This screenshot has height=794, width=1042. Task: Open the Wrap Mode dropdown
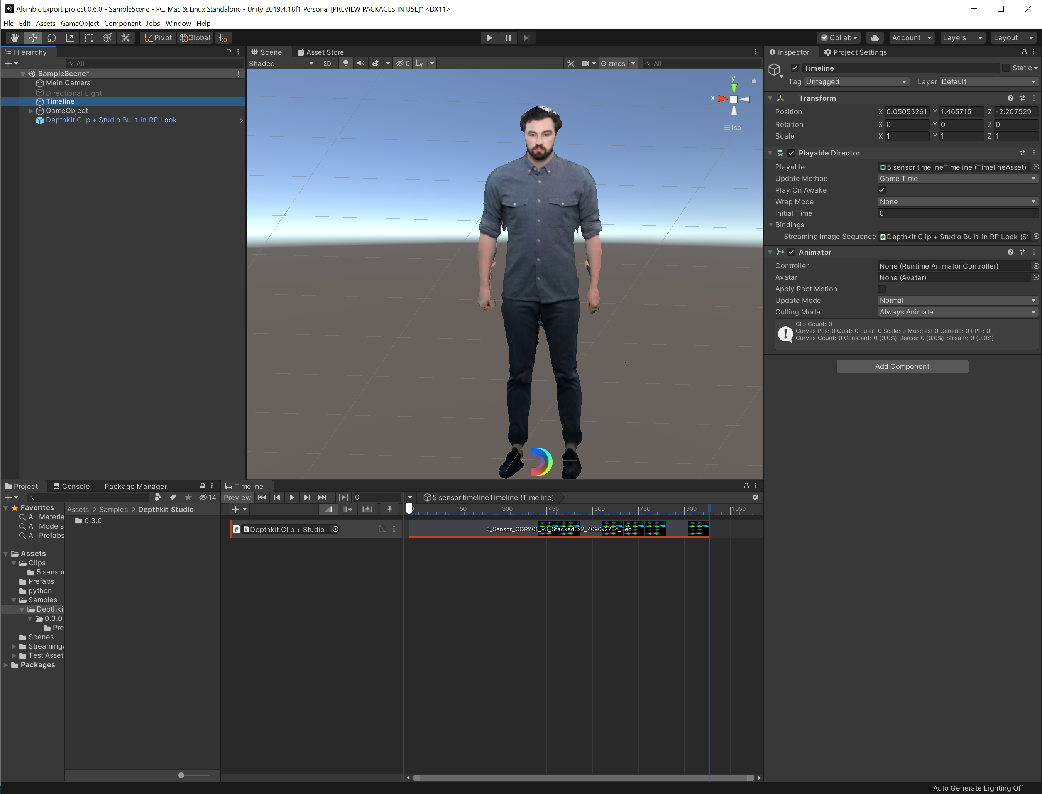tap(957, 202)
